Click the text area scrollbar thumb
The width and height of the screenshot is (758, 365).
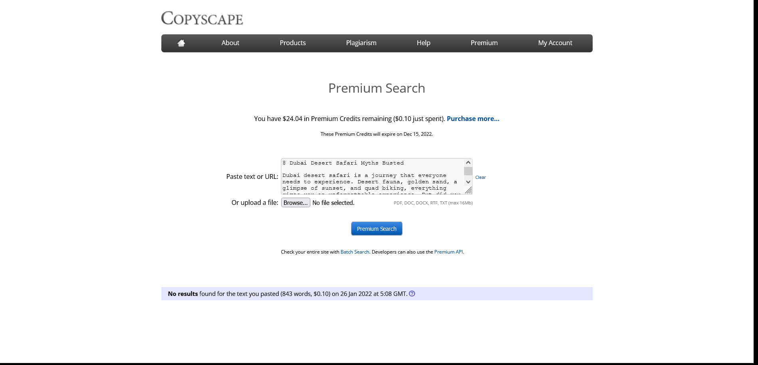tap(468, 171)
